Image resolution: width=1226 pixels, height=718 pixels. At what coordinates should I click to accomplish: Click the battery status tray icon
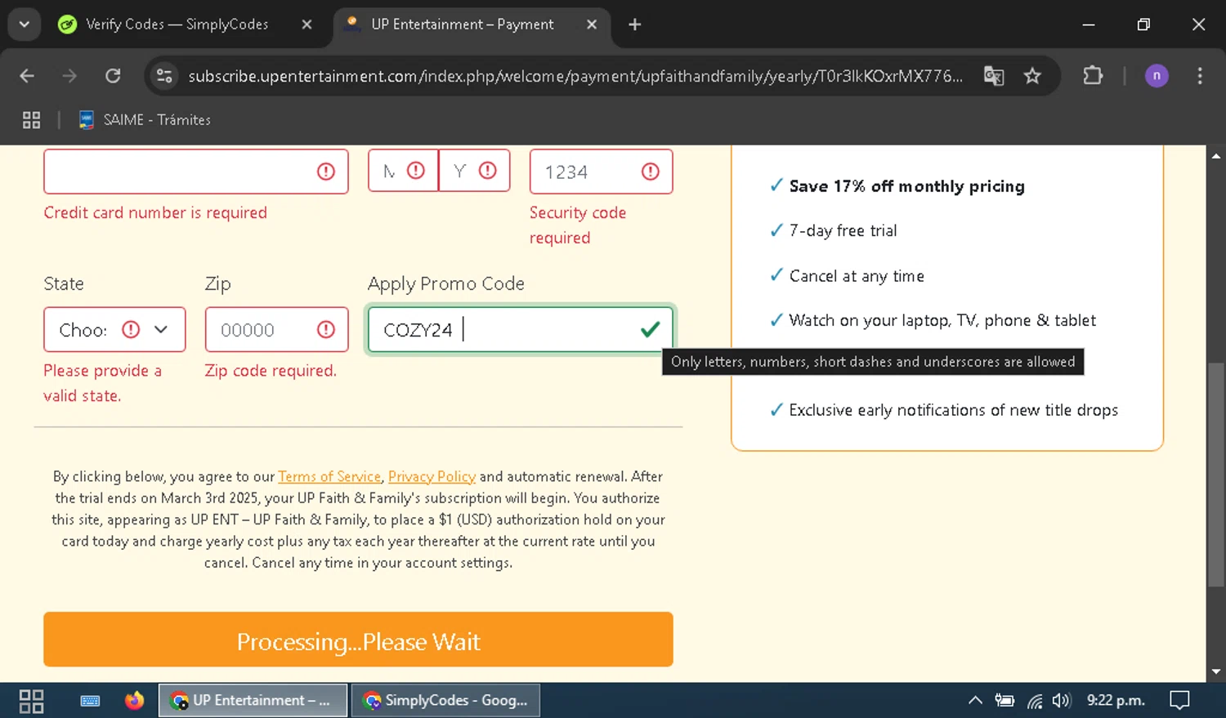1005,701
